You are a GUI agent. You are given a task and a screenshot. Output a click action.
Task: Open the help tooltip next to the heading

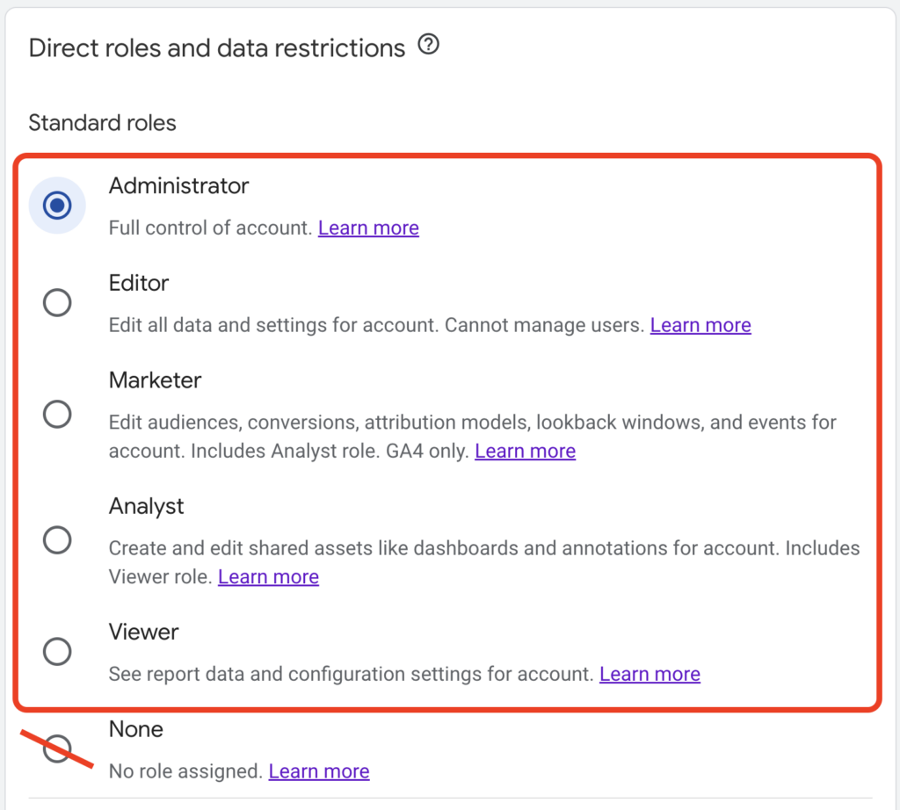pos(428,45)
